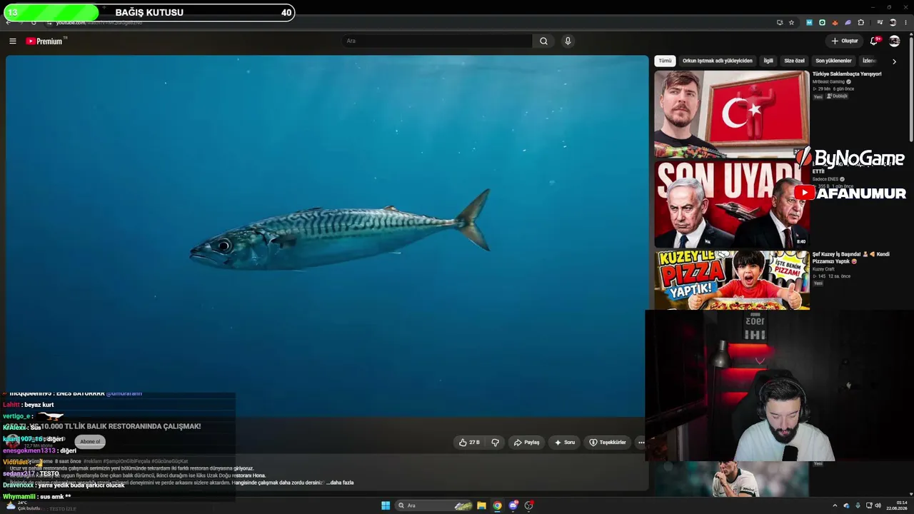Expand the description with '...daha fazla'
The width and height of the screenshot is (914, 514).
click(340, 483)
